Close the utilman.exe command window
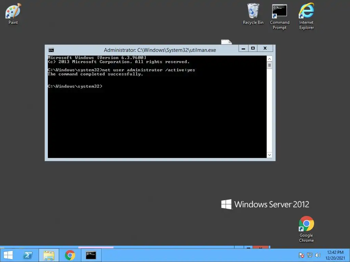Image resolution: width=350 pixels, height=262 pixels. pos(265,48)
